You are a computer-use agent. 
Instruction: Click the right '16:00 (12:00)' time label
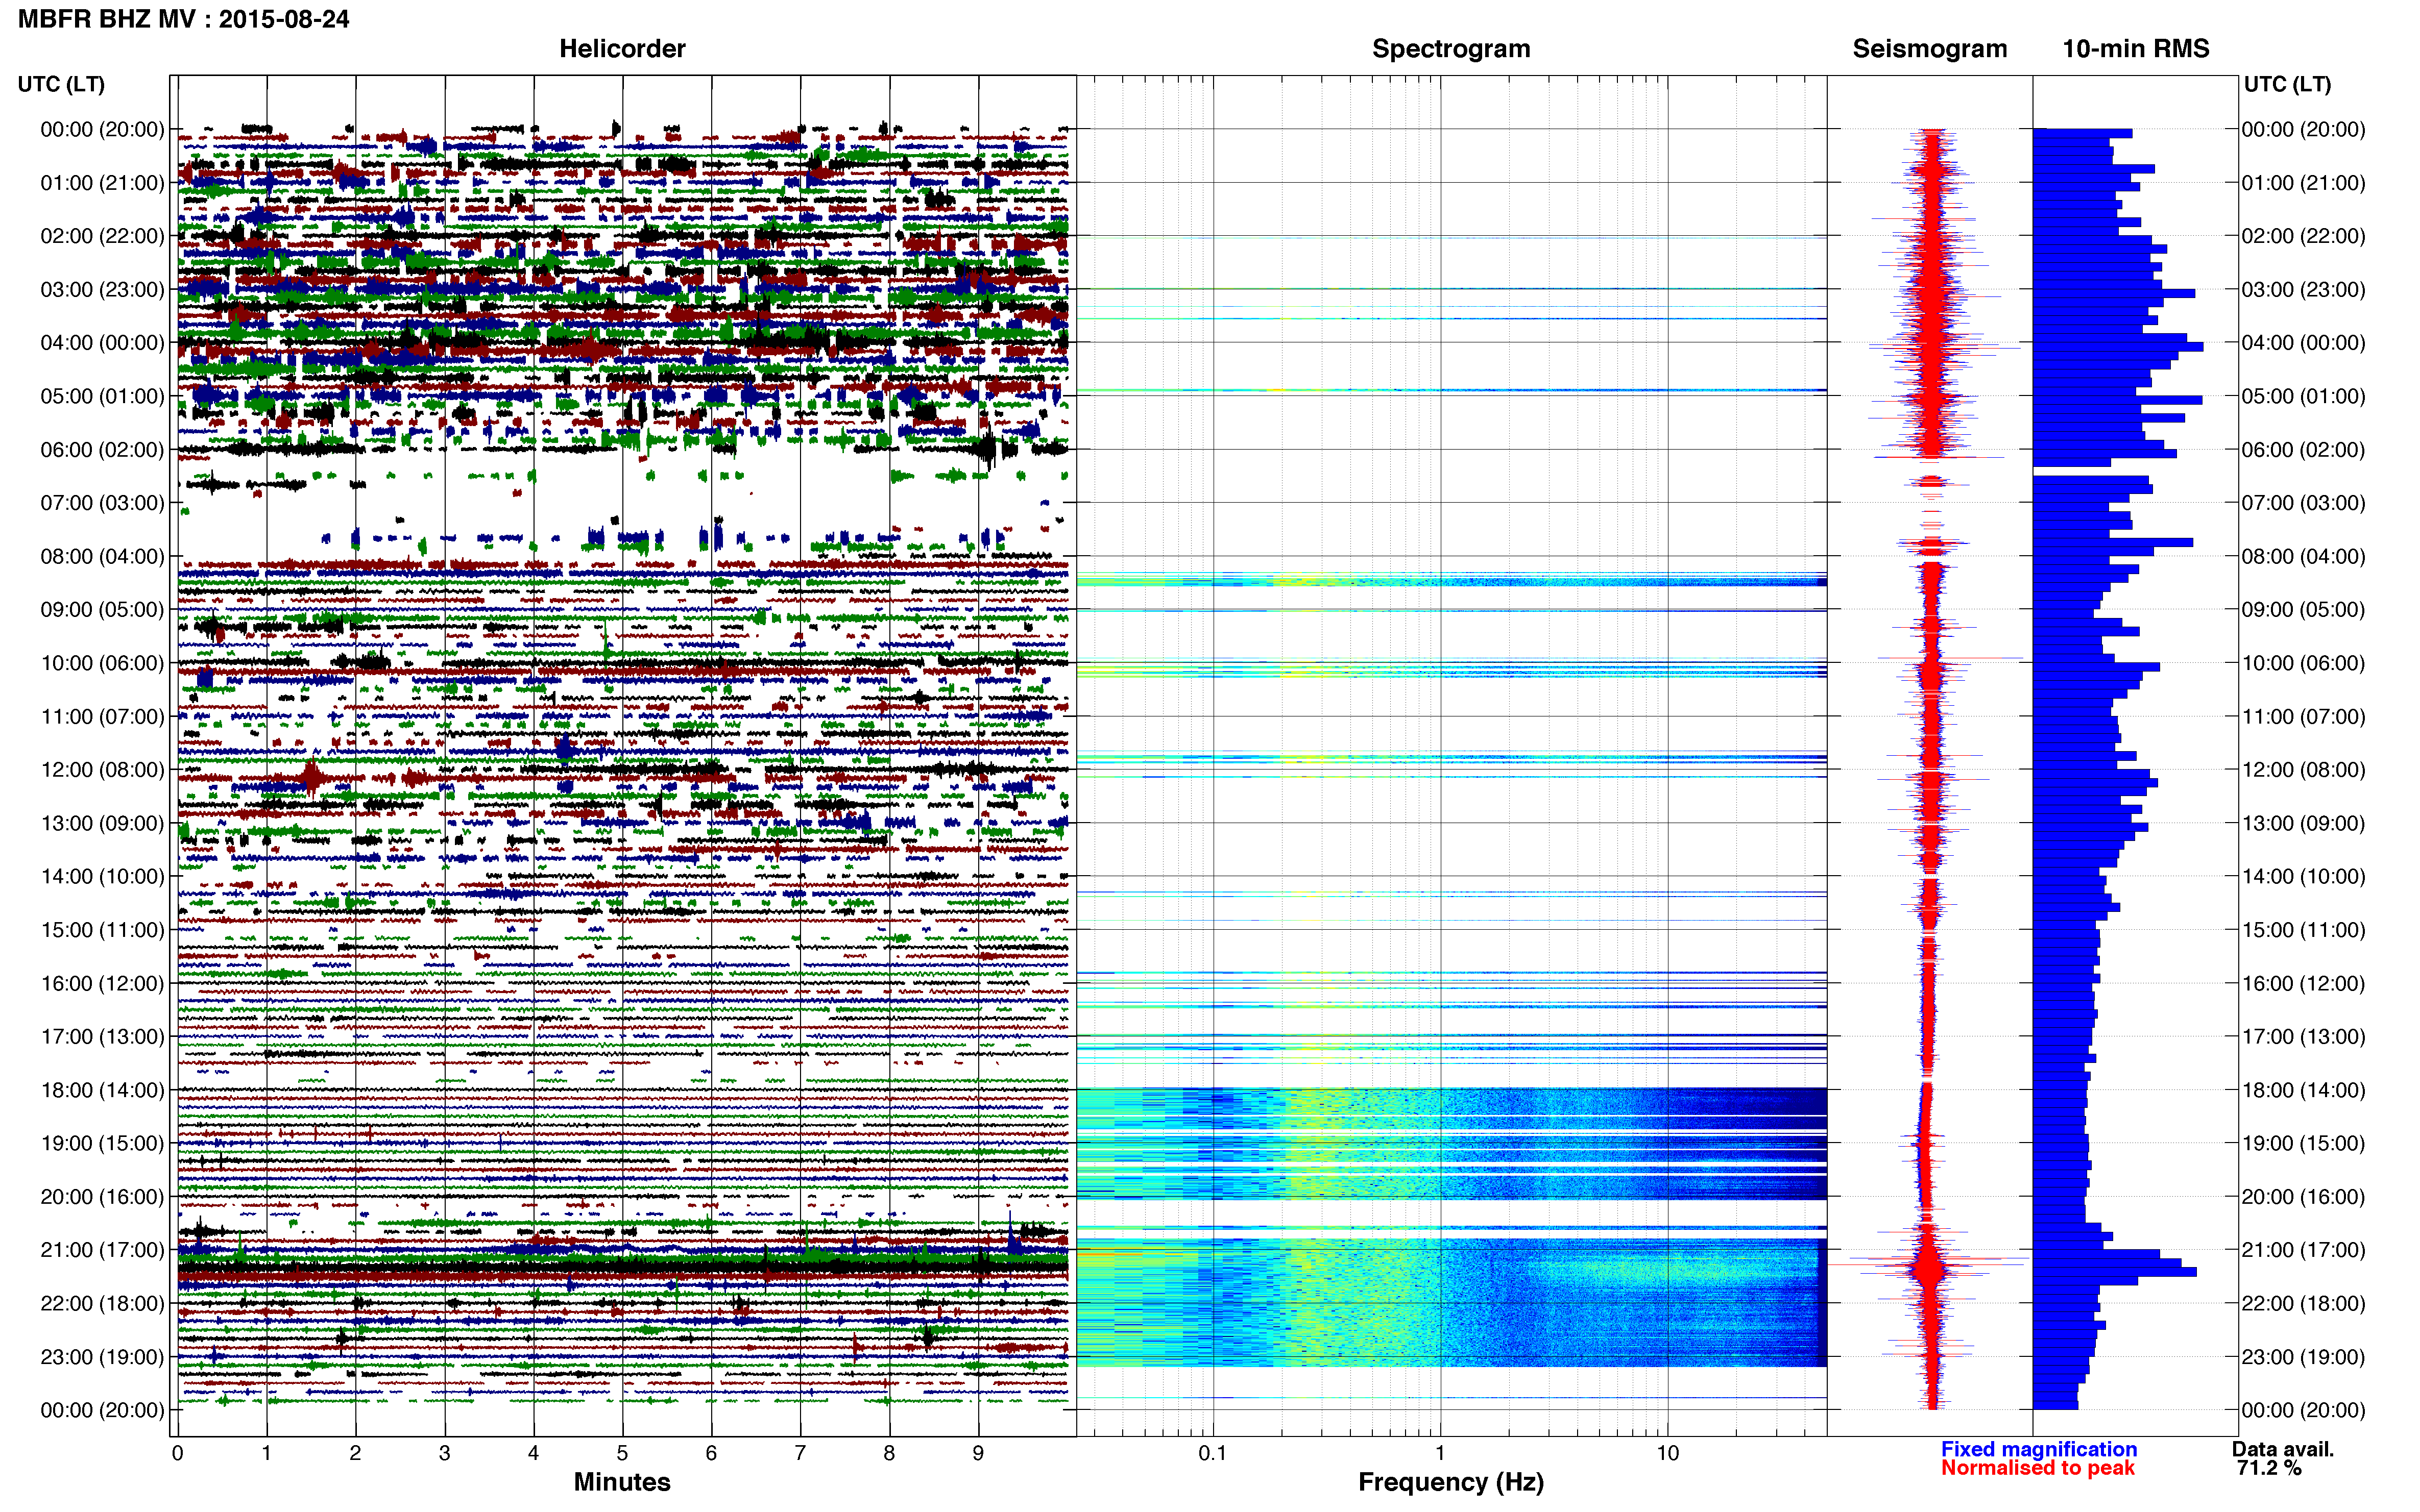pyautogui.click(x=2303, y=983)
